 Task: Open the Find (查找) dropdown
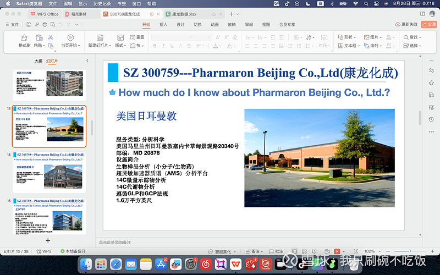point(412,37)
